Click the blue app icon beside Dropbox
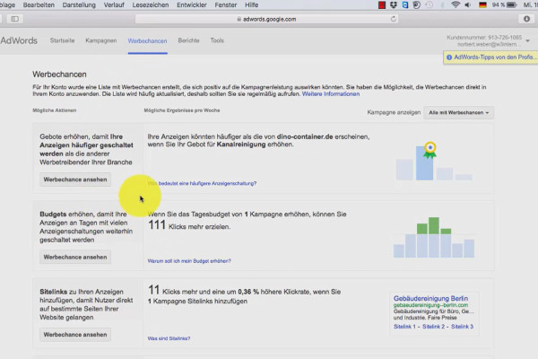 405,4
